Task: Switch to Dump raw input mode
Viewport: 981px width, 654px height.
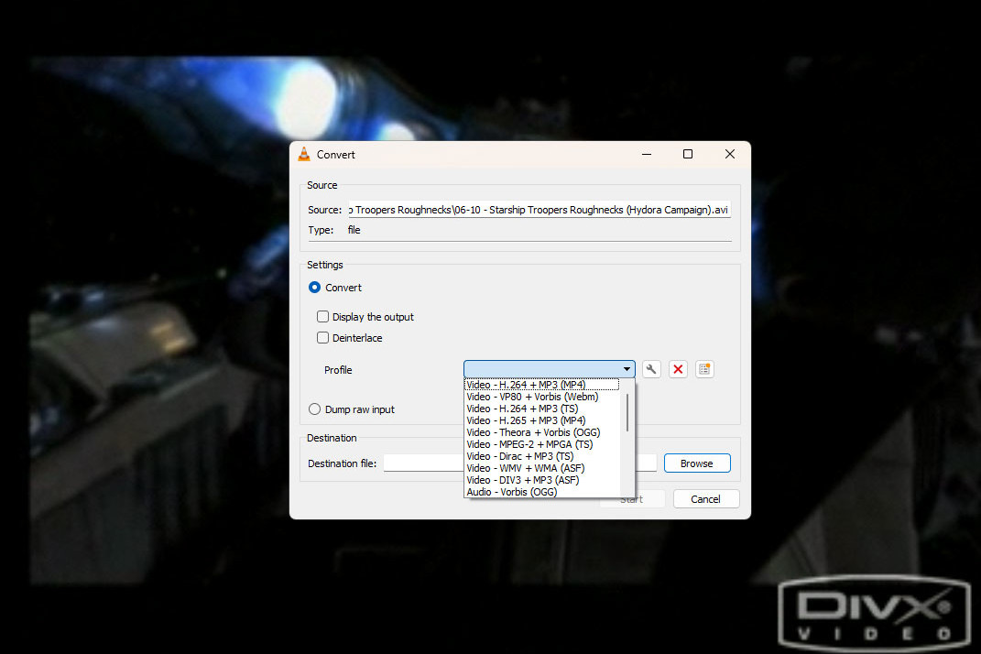Action: tap(314, 409)
